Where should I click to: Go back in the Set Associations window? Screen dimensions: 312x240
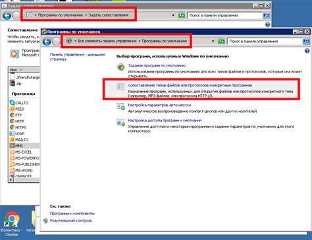[7, 16]
